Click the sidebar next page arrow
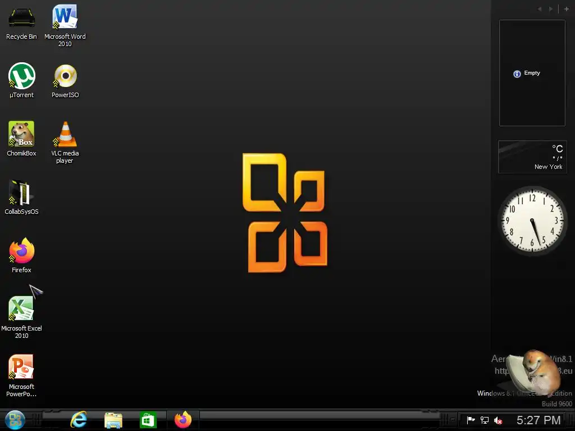 click(x=551, y=9)
